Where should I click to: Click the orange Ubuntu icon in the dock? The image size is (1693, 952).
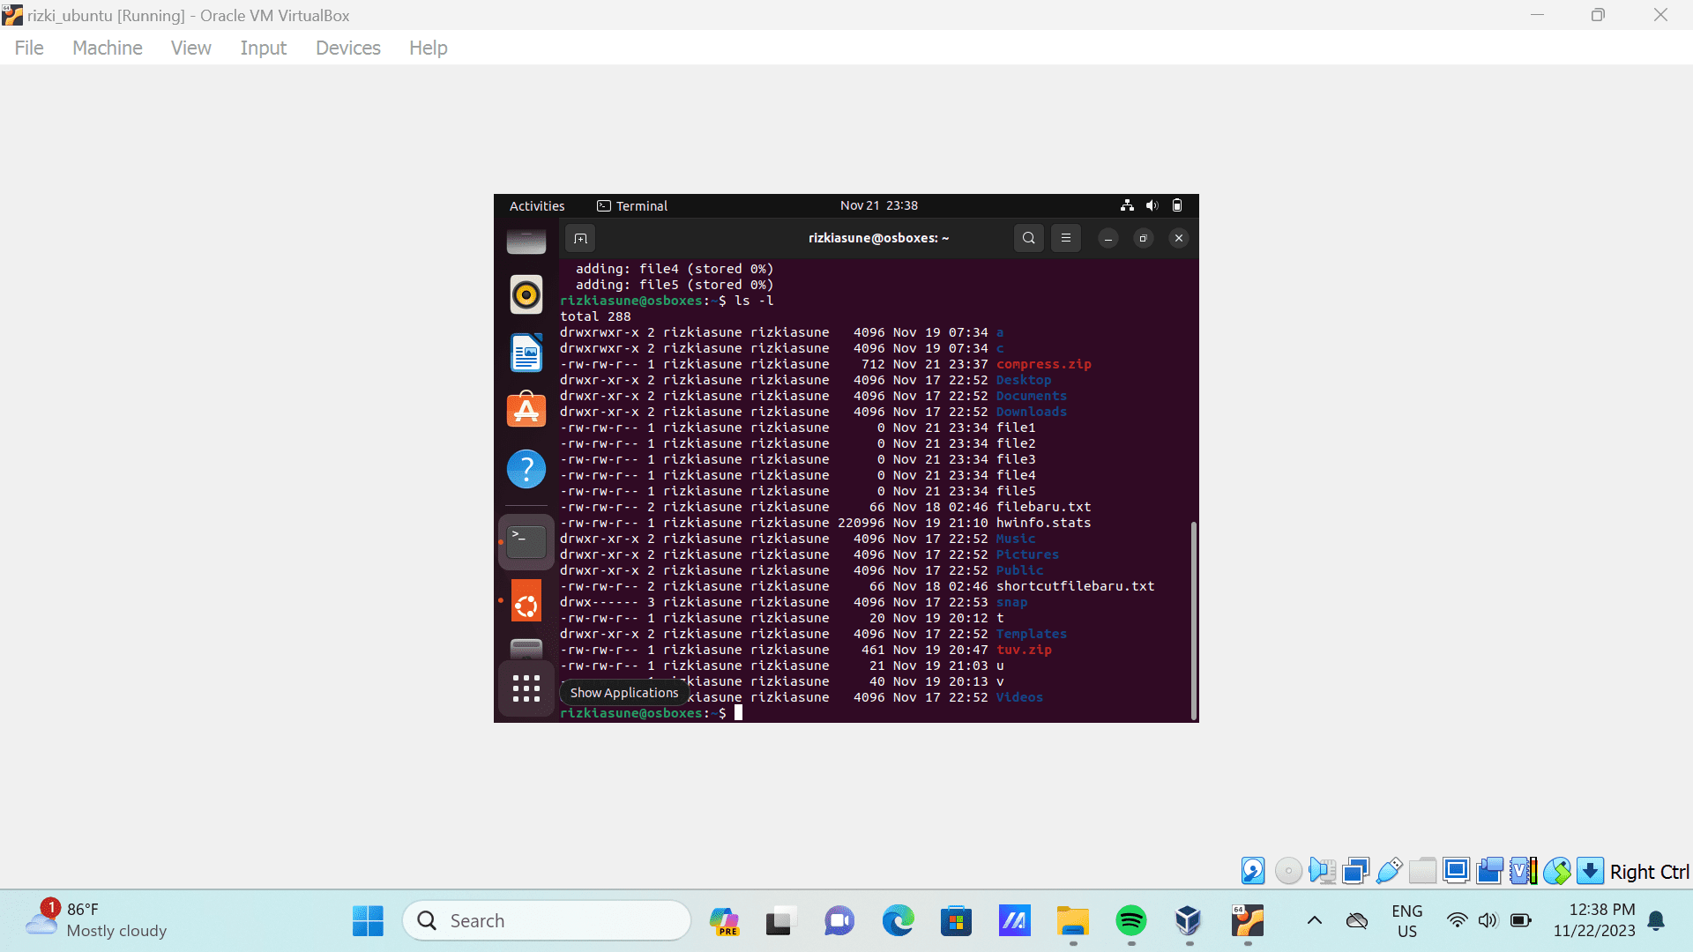(526, 601)
